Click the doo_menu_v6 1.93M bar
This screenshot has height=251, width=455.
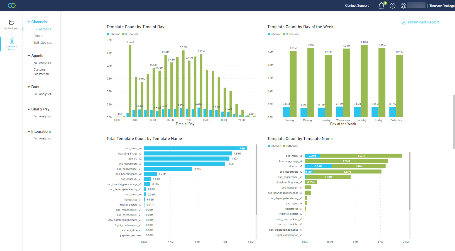point(195,148)
